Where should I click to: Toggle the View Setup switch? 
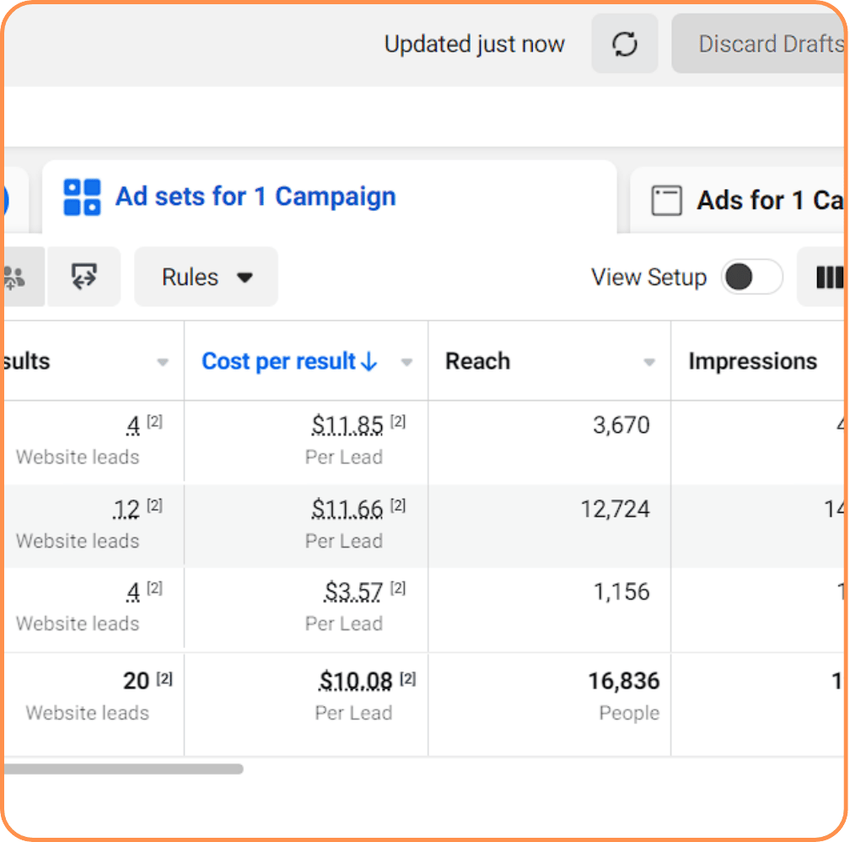click(751, 277)
